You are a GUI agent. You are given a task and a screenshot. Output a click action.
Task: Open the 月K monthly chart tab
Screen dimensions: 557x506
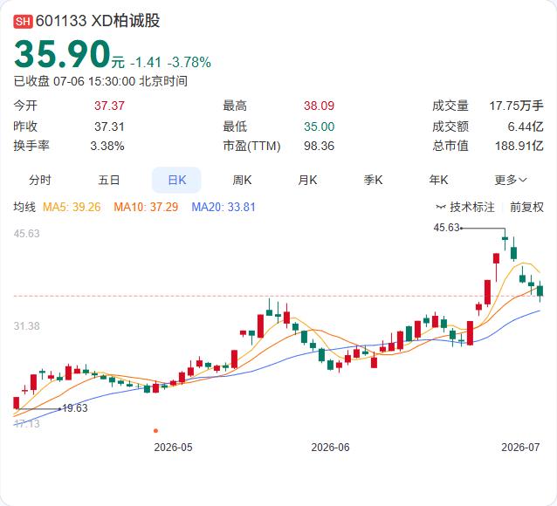(x=307, y=180)
